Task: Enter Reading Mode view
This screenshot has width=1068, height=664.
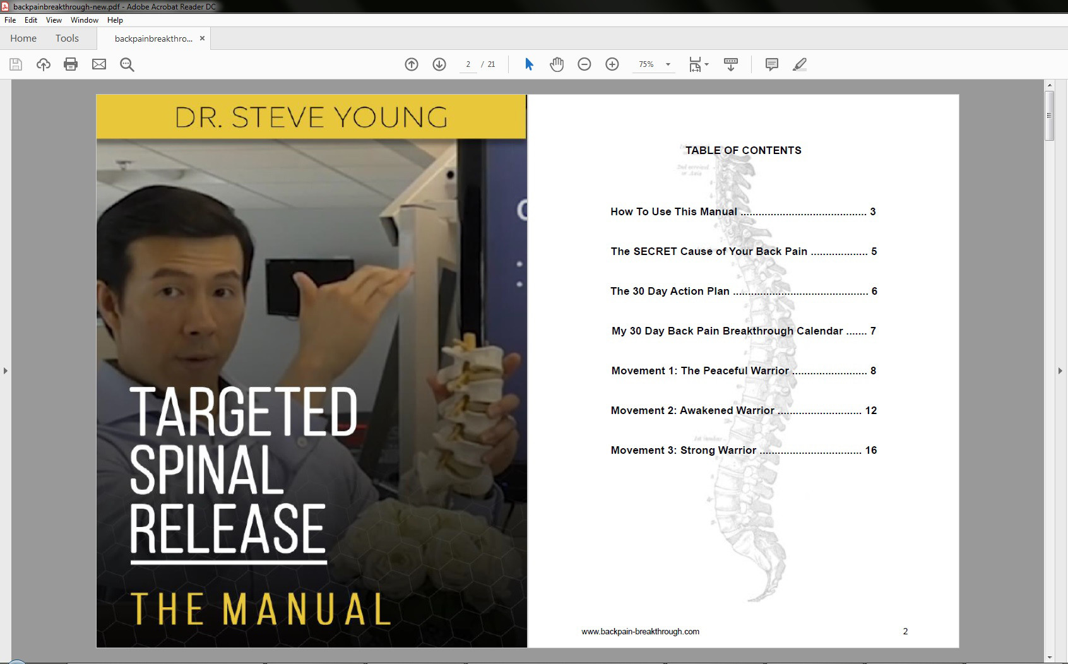Action: pos(730,64)
